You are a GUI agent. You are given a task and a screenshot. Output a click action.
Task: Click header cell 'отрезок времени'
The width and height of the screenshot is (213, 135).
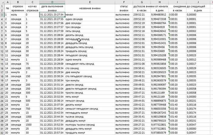pyautogui.click(x=18, y=8)
